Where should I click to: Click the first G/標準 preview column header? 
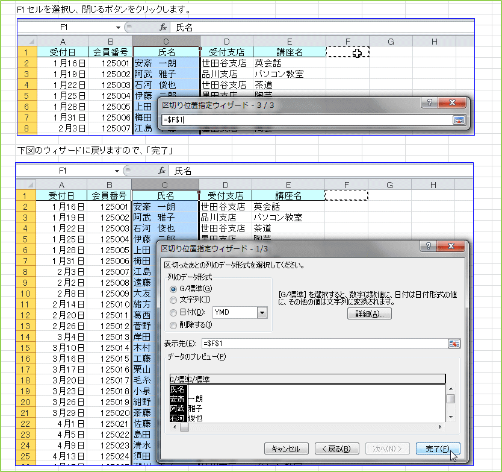coord(179,380)
